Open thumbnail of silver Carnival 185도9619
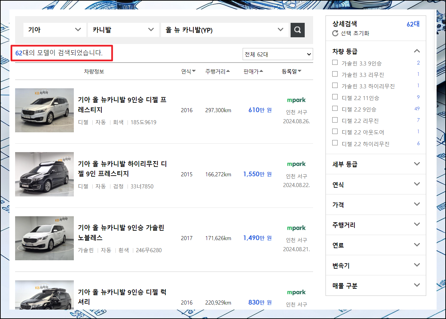This screenshot has height=319, width=446. coord(44,110)
